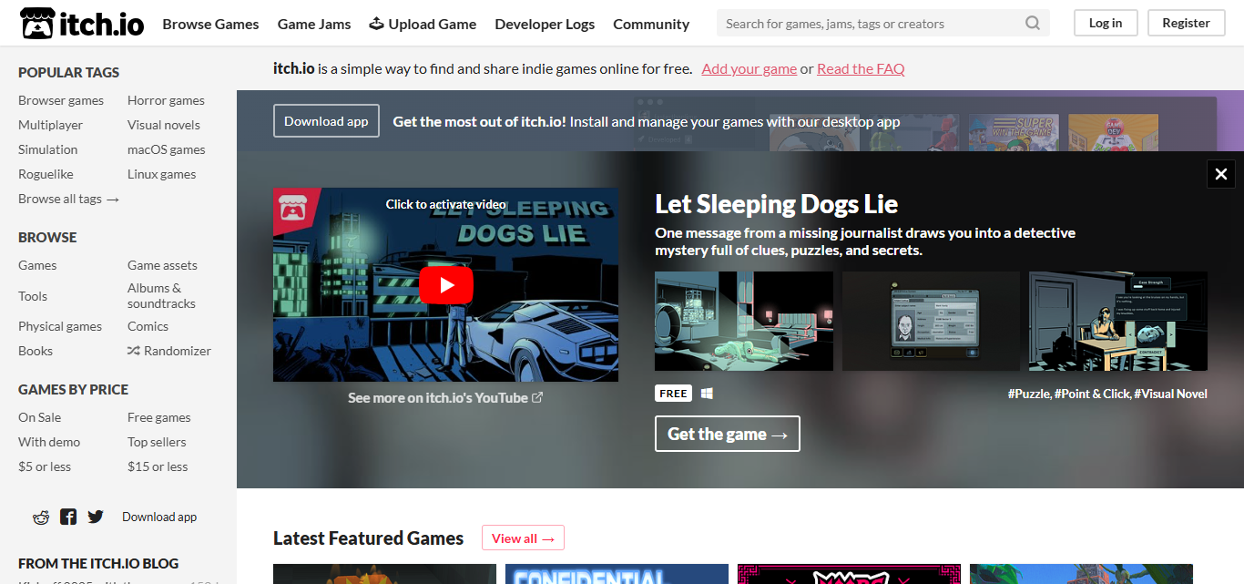Screen dimensions: 1244x584
Task: Browse Albums & soundtracks category
Action: coord(161,296)
